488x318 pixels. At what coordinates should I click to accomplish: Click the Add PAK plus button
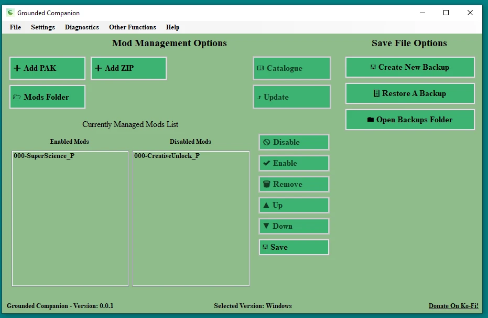pyautogui.click(x=47, y=68)
